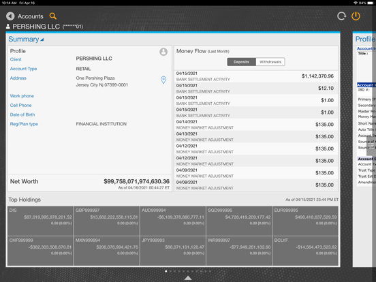Image resolution: width=376 pixels, height=282 pixels.
Task: Refresh the account data
Action: 341,16
